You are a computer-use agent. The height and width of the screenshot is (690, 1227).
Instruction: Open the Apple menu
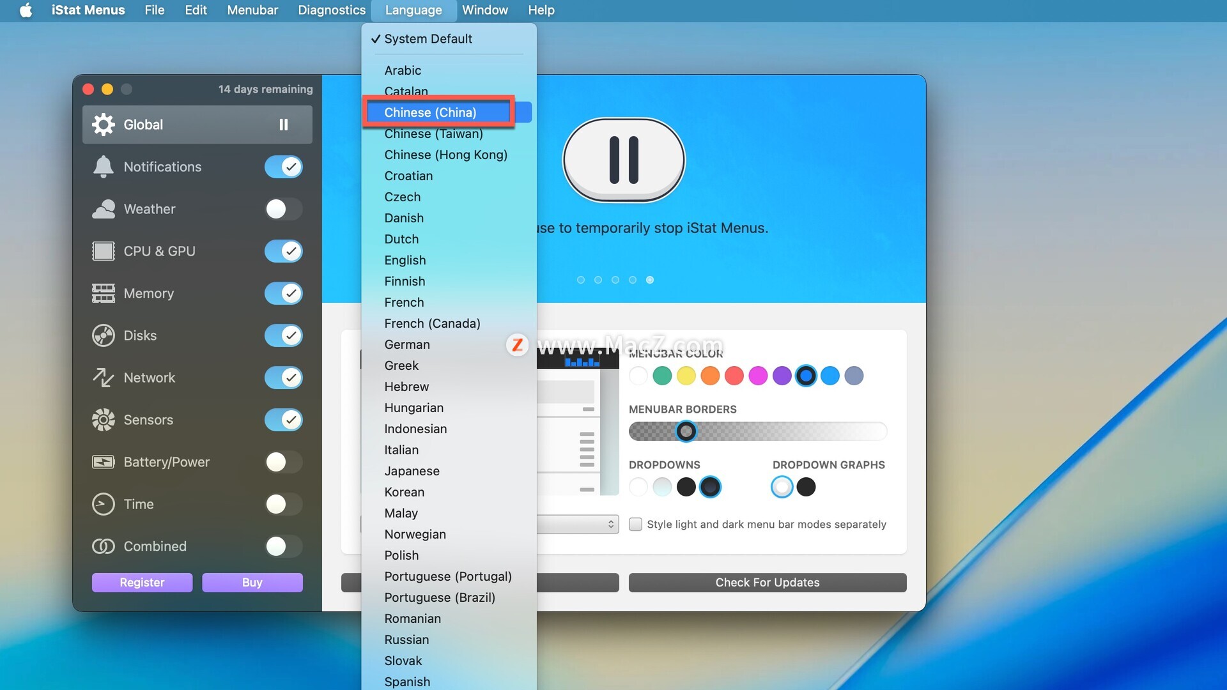[26, 10]
